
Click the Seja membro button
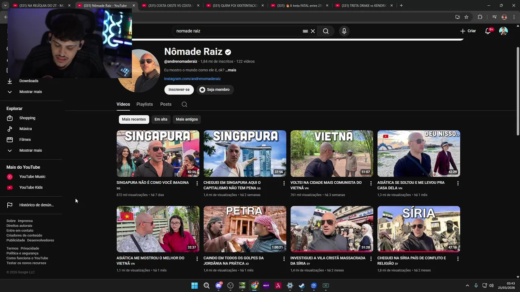(214, 90)
